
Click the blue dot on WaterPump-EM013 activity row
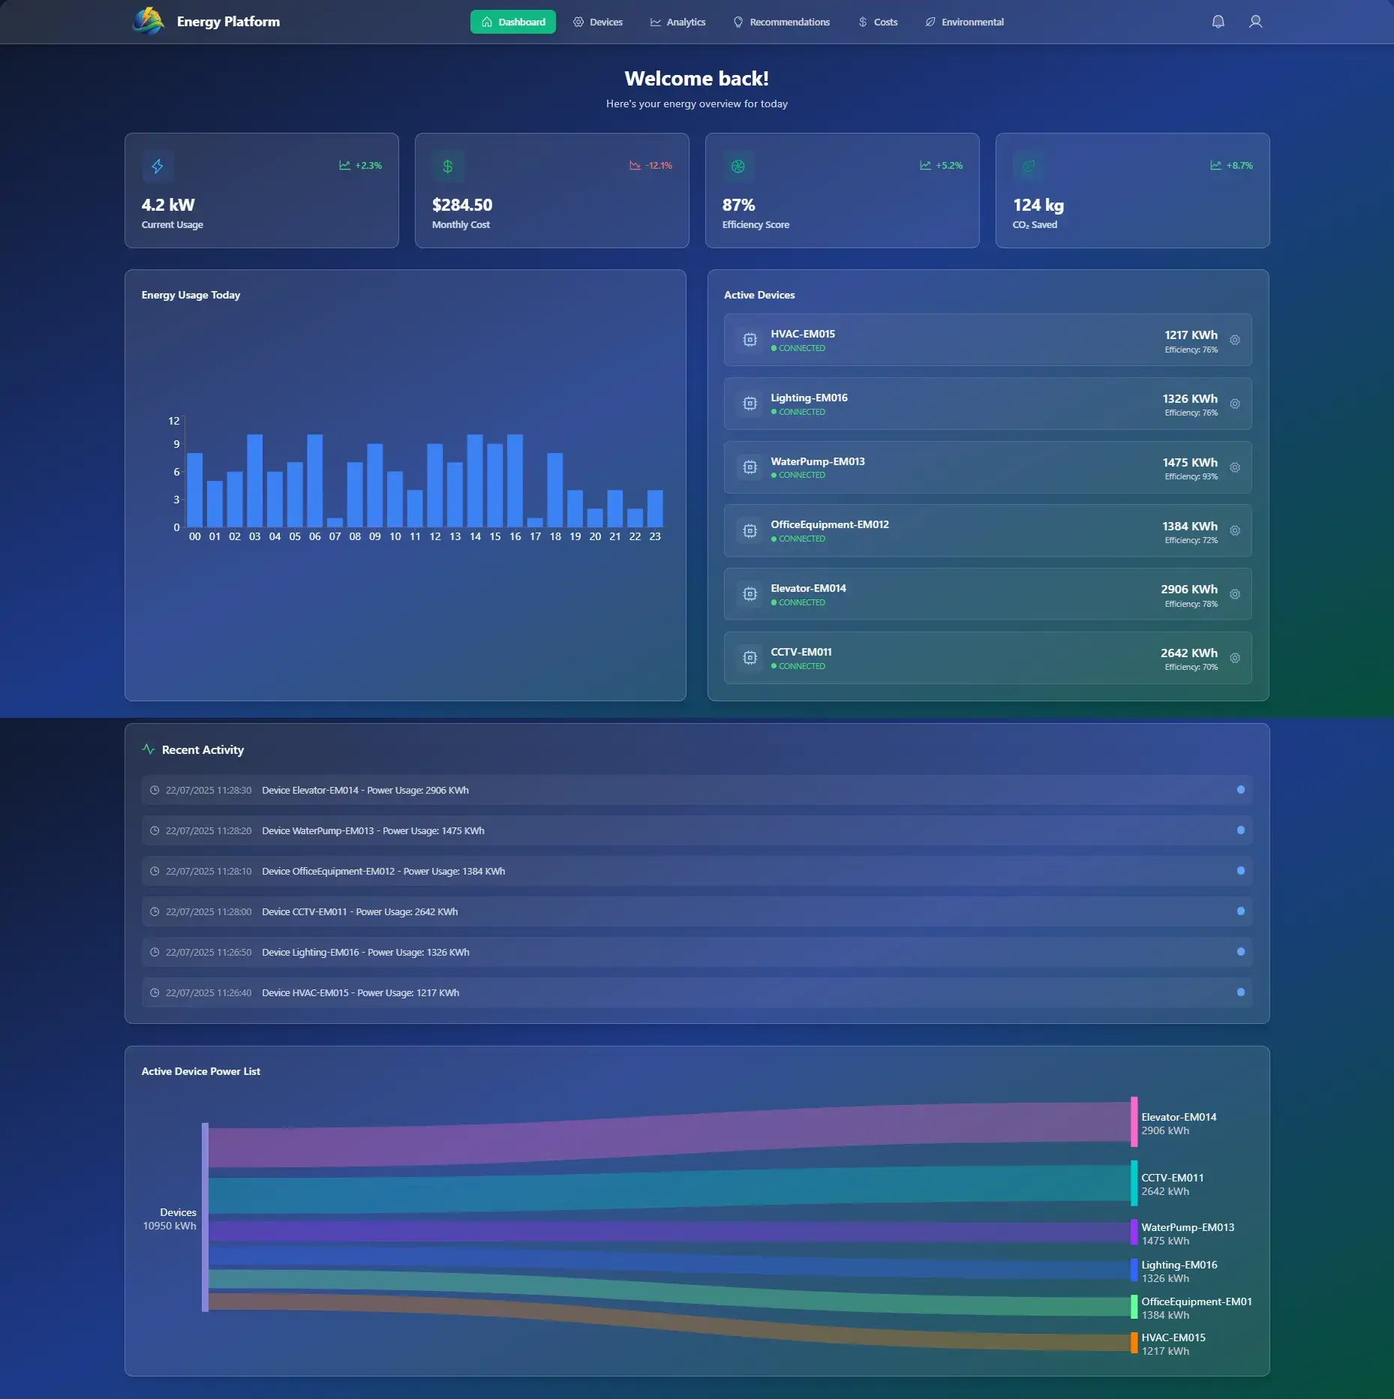click(x=1241, y=830)
